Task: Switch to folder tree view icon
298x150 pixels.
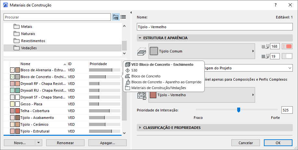Action: tap(116, 17)
